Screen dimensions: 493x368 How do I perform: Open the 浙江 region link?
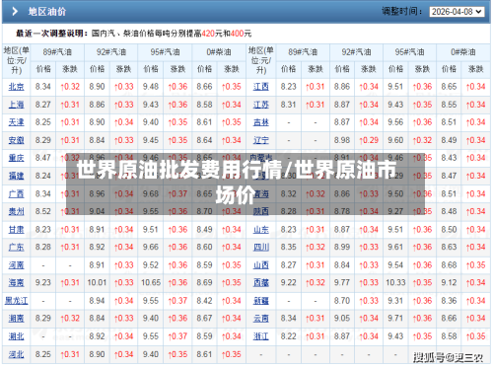pyautogui.click(x=261, y=336)
